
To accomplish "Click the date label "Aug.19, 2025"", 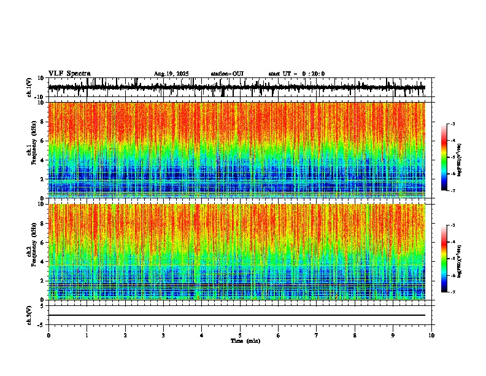I will 171,74.
